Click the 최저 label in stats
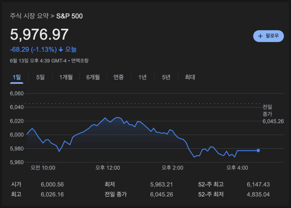Viewport: 291px width, 208px height. (x=110, y=184)
